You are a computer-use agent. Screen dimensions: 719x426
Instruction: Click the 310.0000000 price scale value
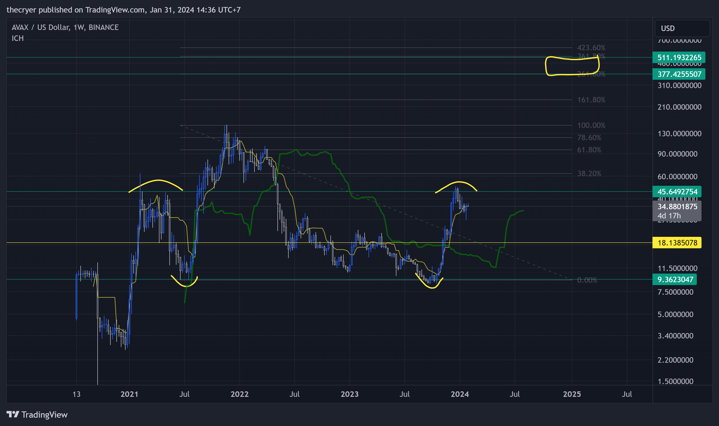(x=679, y=85)
